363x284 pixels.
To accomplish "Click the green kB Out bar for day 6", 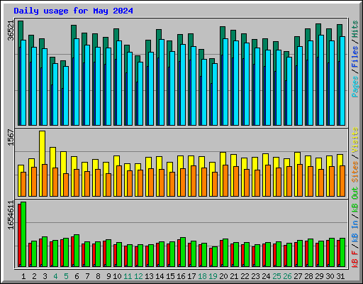I will coord(77,251).
